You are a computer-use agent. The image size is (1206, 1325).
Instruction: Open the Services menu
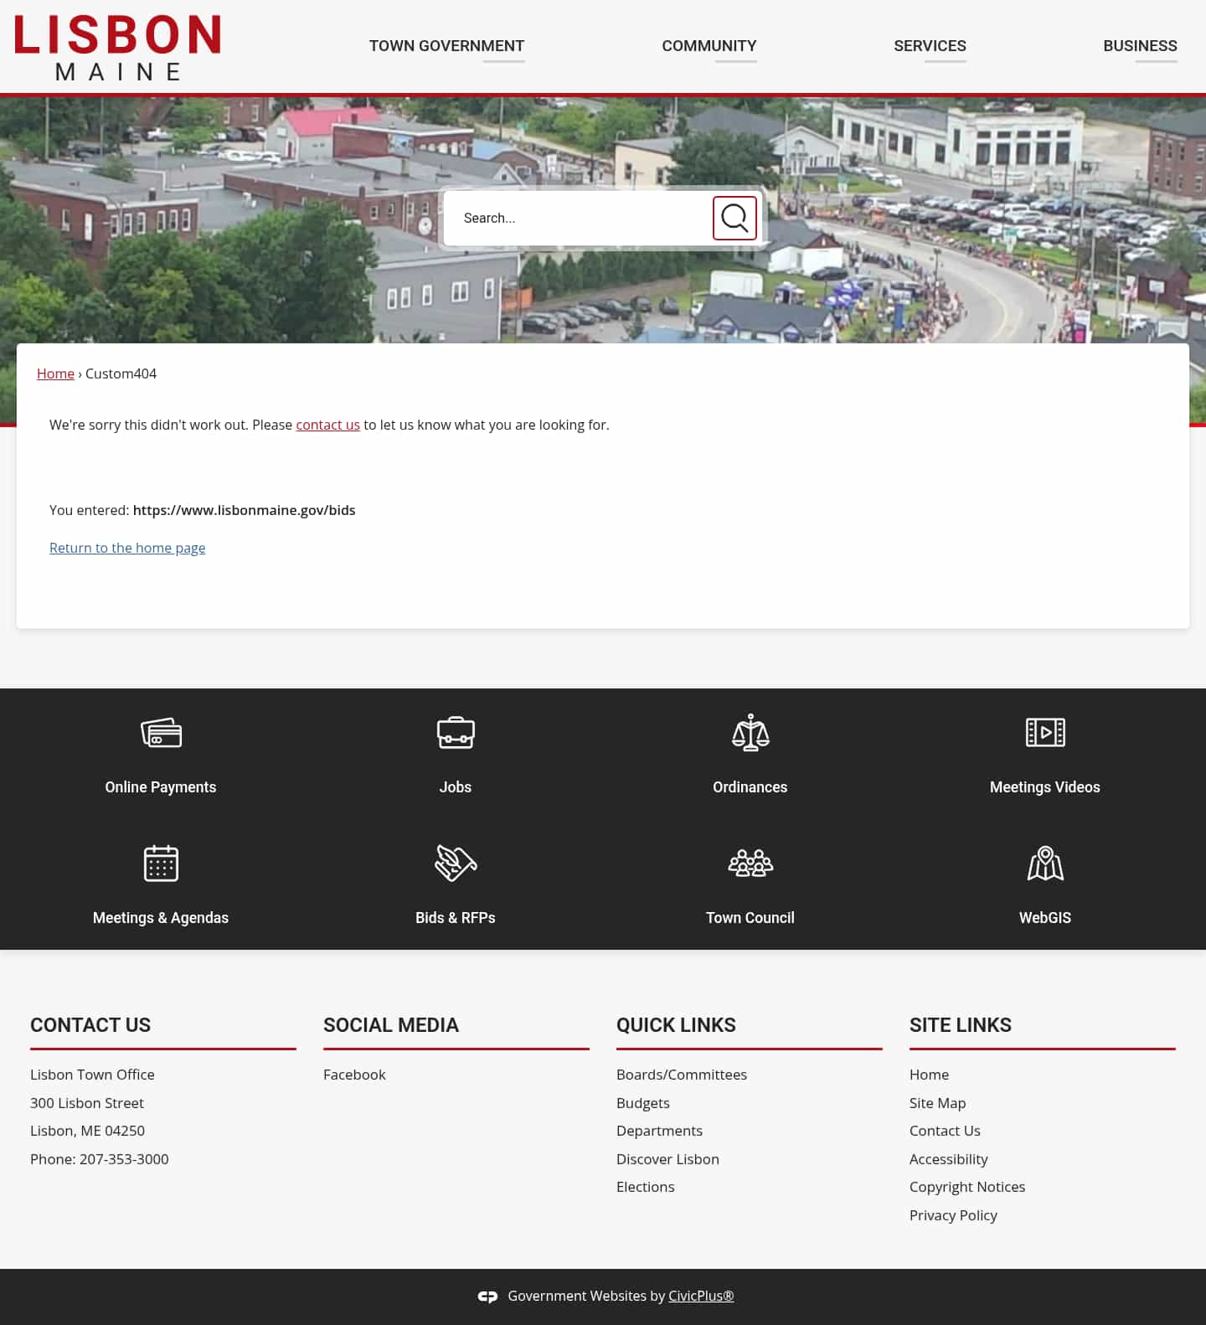(x=930, y=46)
